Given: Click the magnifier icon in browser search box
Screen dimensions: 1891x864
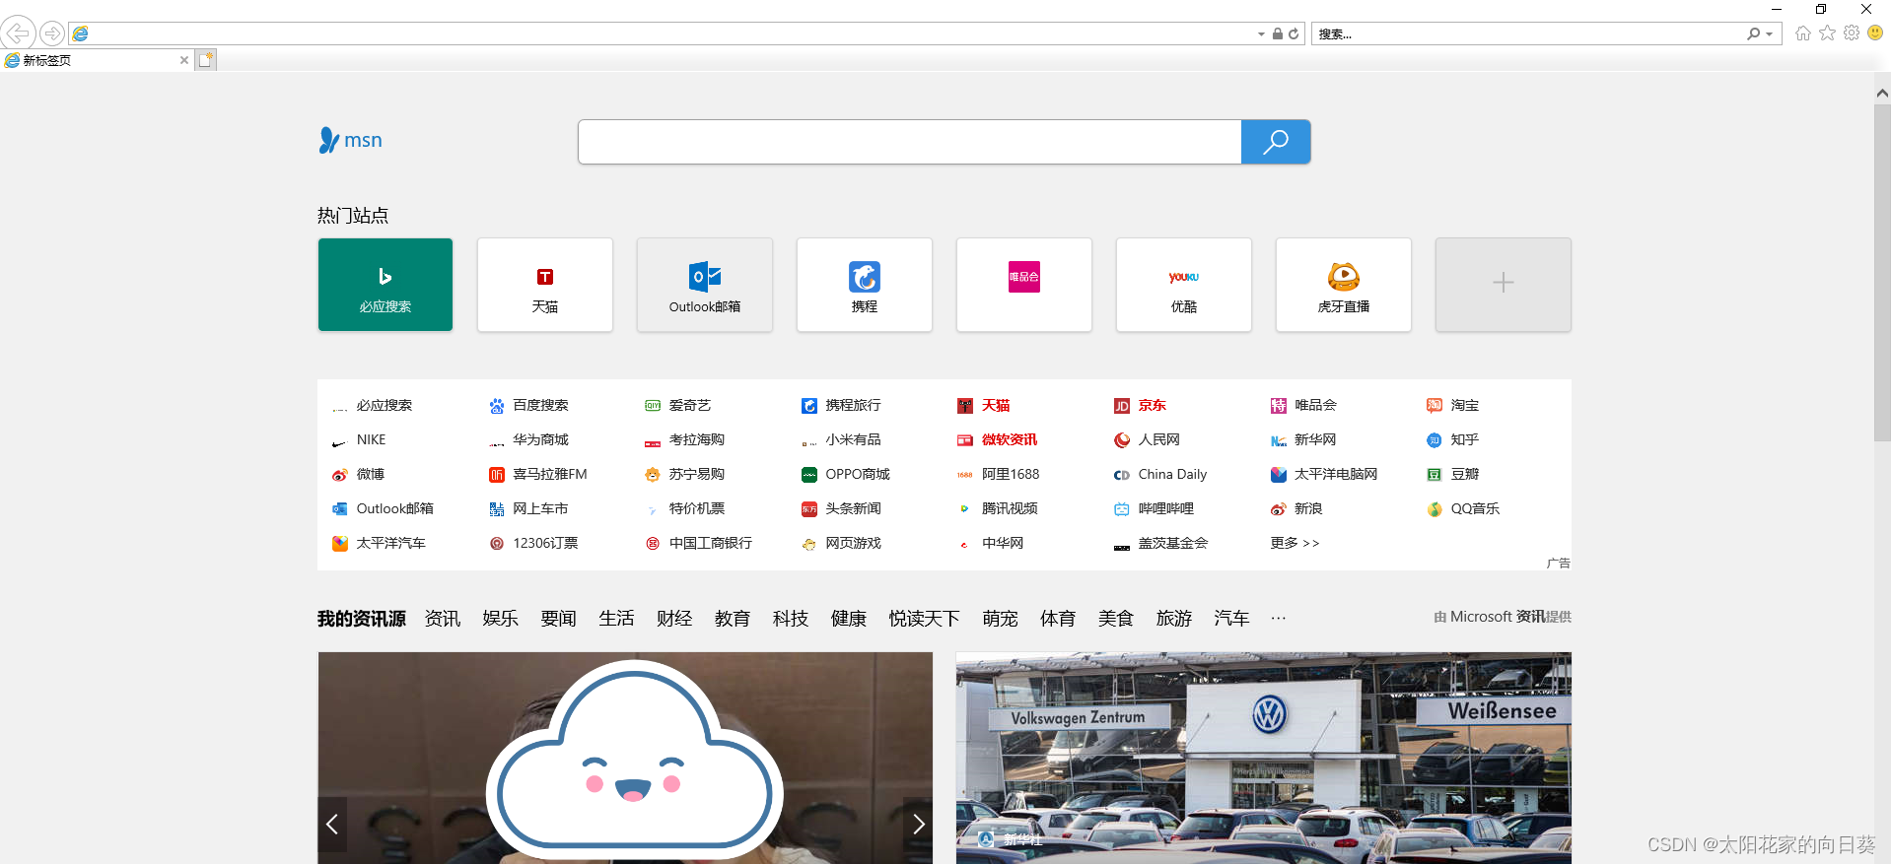Looking at the screenshot, I should point(1754,33).
